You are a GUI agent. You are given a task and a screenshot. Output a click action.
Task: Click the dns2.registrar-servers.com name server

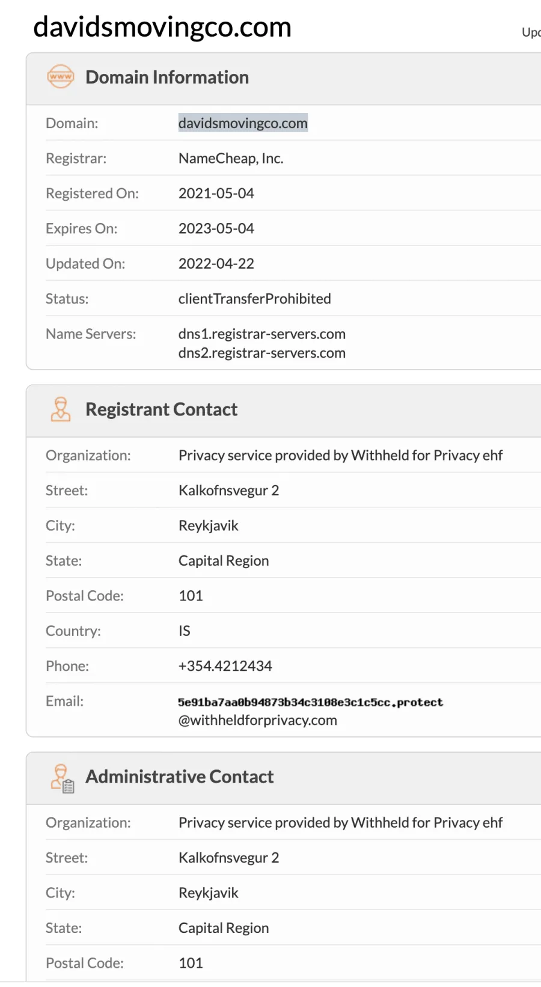[x=262, y=353]
